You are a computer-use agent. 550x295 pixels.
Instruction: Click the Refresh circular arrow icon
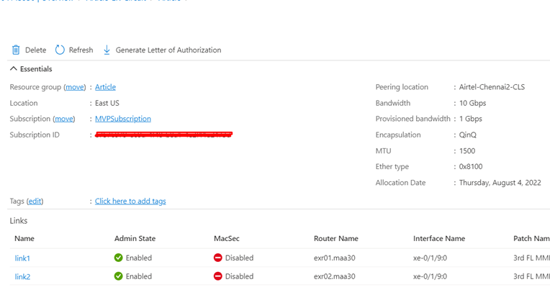pyautogui.click(x=60, y=50)
